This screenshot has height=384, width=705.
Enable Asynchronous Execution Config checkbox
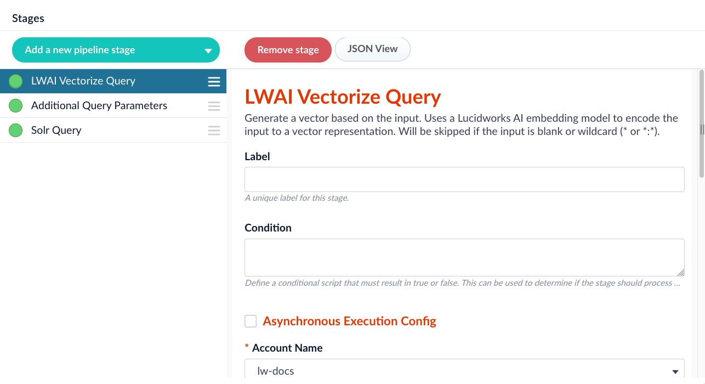[x=251, y=321]
